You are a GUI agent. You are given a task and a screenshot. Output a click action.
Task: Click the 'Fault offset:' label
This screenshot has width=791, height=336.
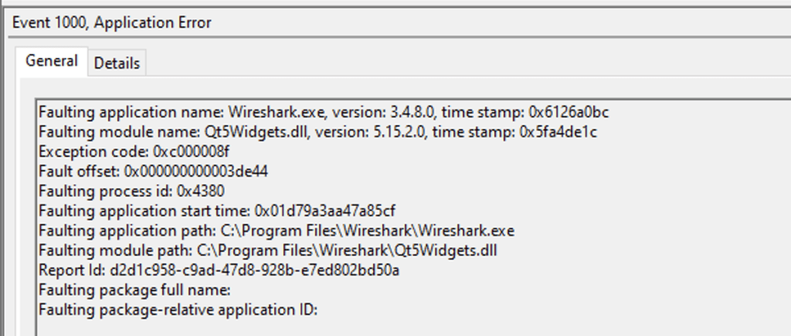(x=79, y=171)
